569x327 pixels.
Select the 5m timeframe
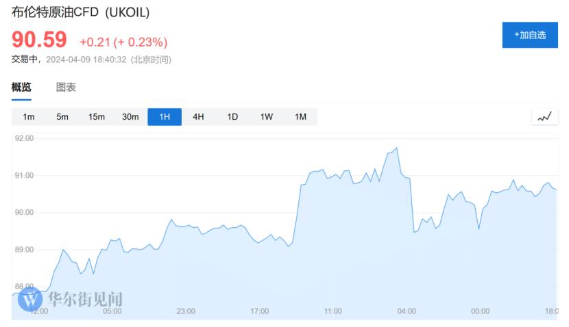pos(62,117)
